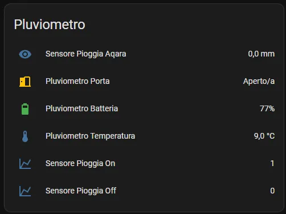The width and height of the screenshot is (286, 214).
Task: Click the Pluviometro card title
Action: coord(50,25)
